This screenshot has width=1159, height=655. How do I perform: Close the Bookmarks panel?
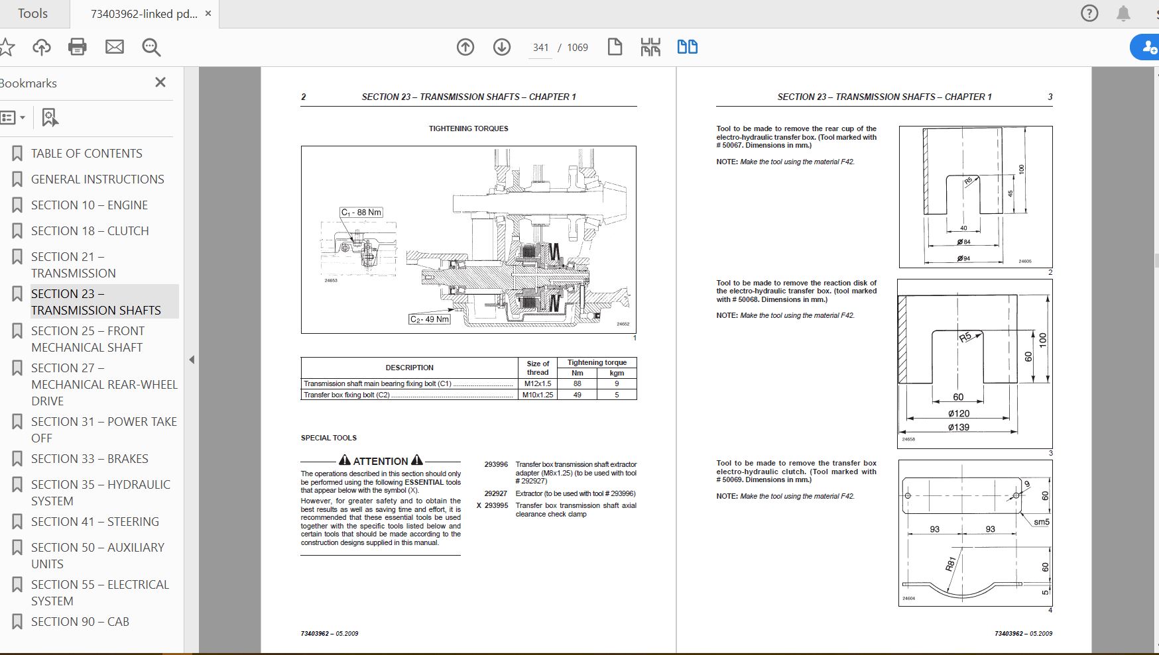pyautogui.click(x=160, y=82)
